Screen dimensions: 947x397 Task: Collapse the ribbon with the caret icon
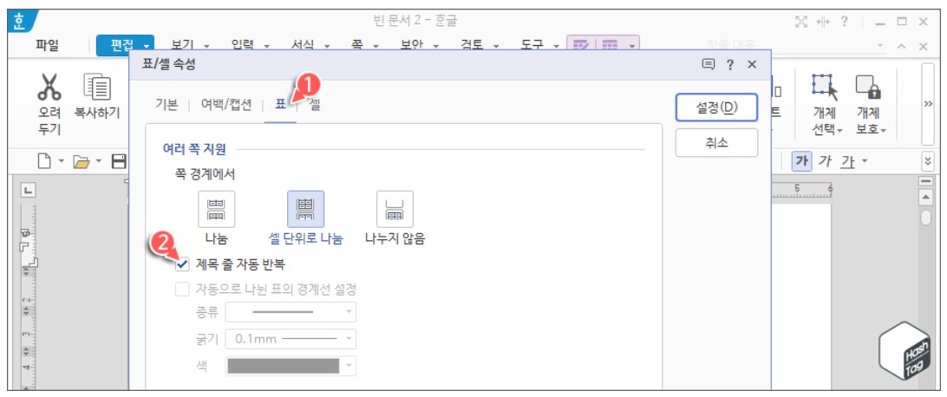(902, 46)
